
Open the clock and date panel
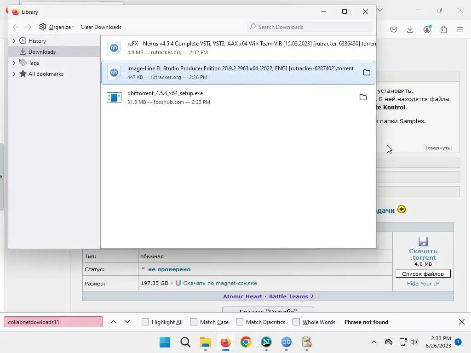[x=438, y=342]
